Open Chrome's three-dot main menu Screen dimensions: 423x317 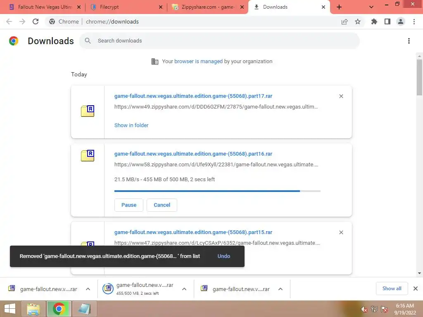pyautogui.click(x=414, y=21)
